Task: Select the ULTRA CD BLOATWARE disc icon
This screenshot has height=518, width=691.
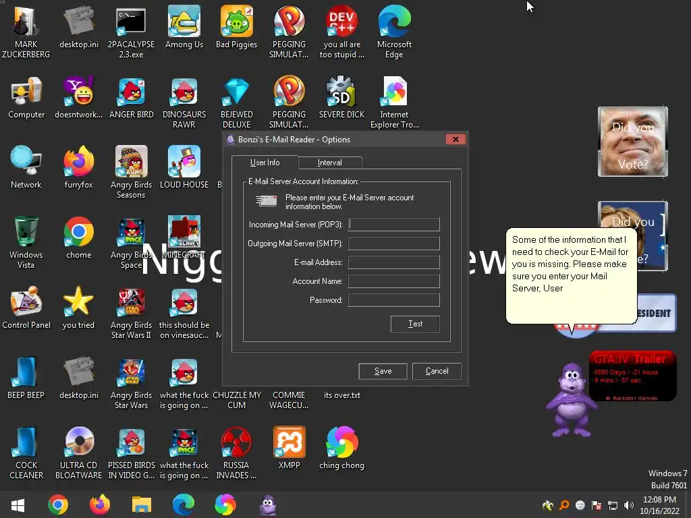Action: tap(78, 453)
